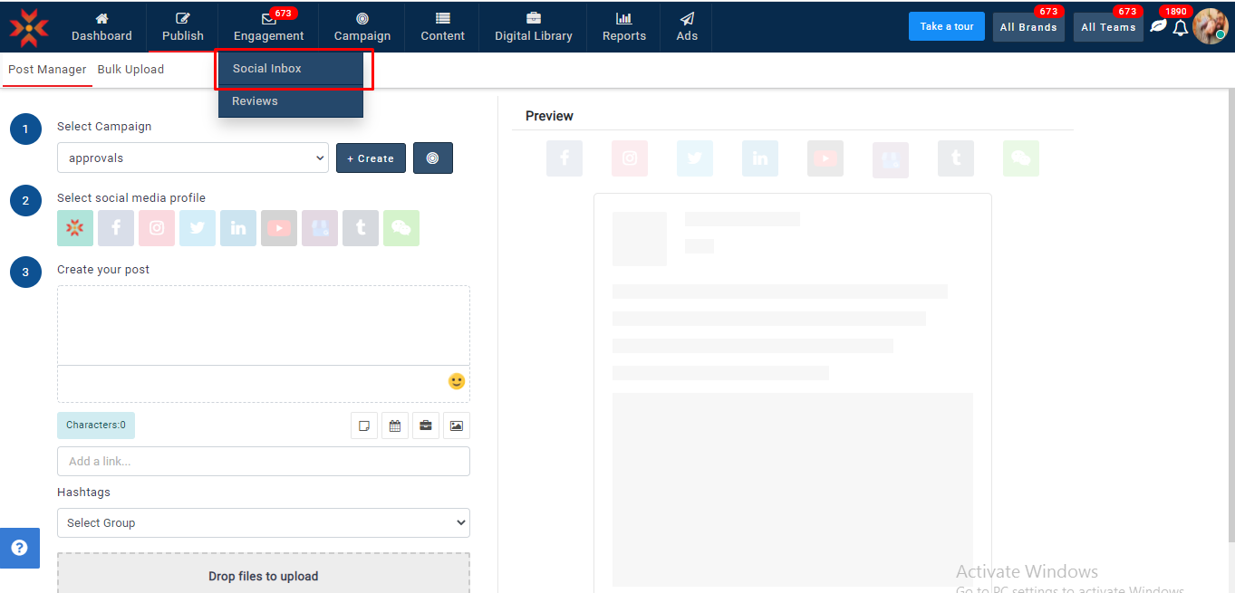Open the All Brands selector
1235x593 pixels.
(1028, 27)
